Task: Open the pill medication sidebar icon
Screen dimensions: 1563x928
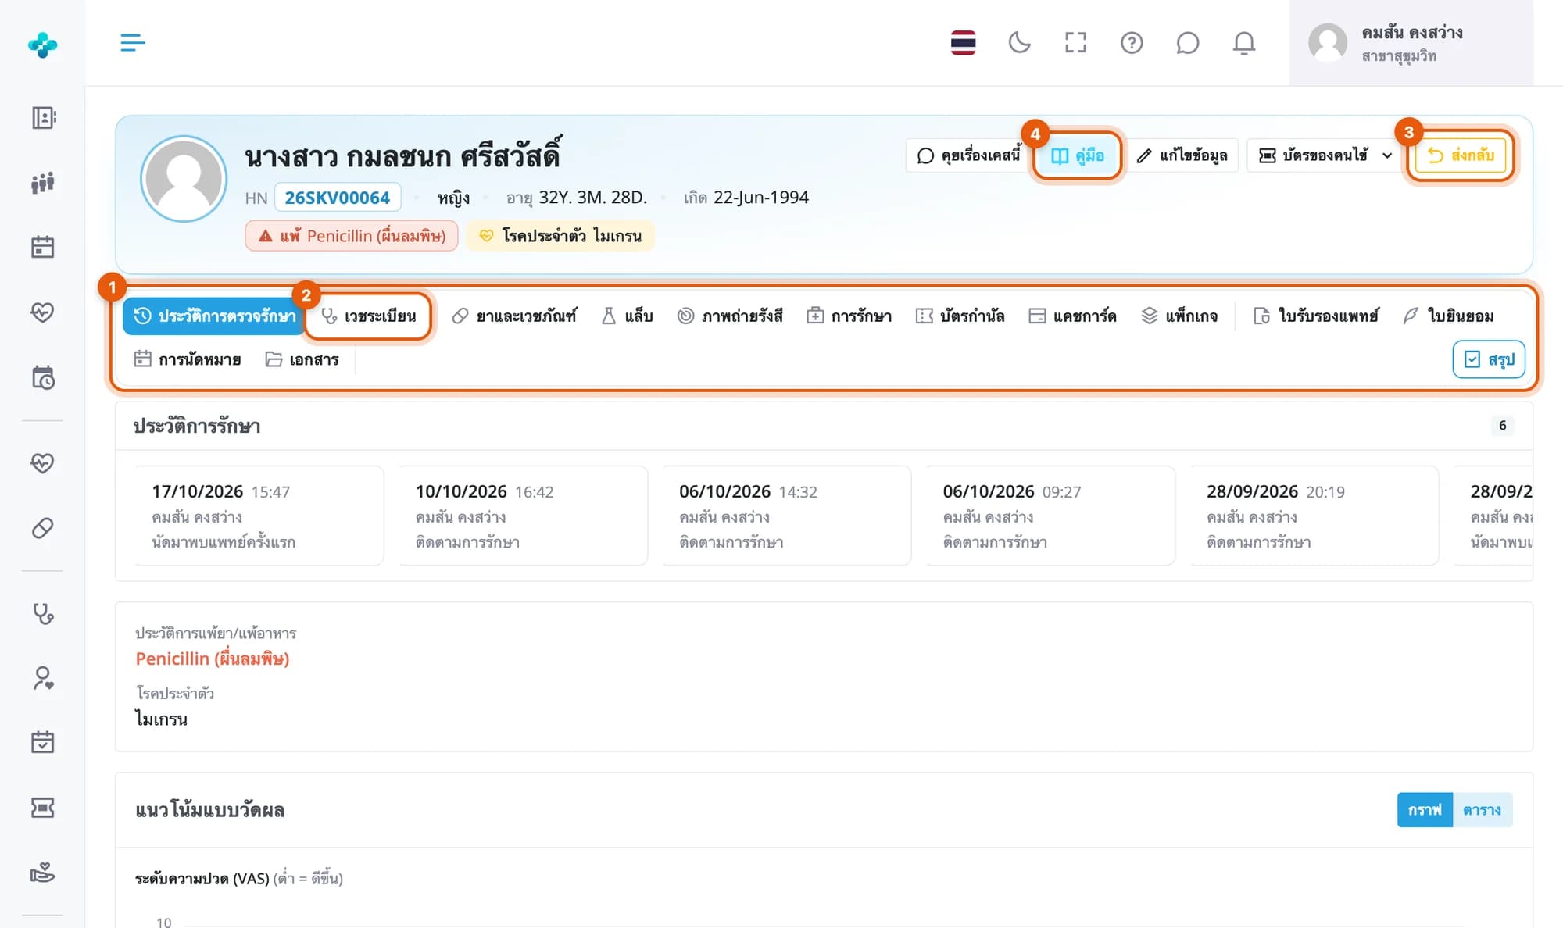Action: 43,528
